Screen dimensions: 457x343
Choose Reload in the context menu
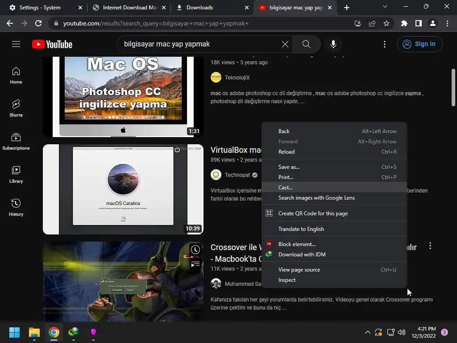tap(334, 152)
